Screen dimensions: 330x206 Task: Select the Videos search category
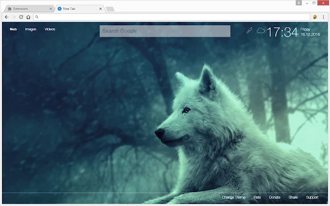click(x=50, y=29)
